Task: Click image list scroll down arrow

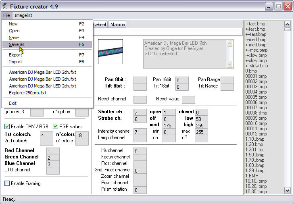Action: [288, 191]
